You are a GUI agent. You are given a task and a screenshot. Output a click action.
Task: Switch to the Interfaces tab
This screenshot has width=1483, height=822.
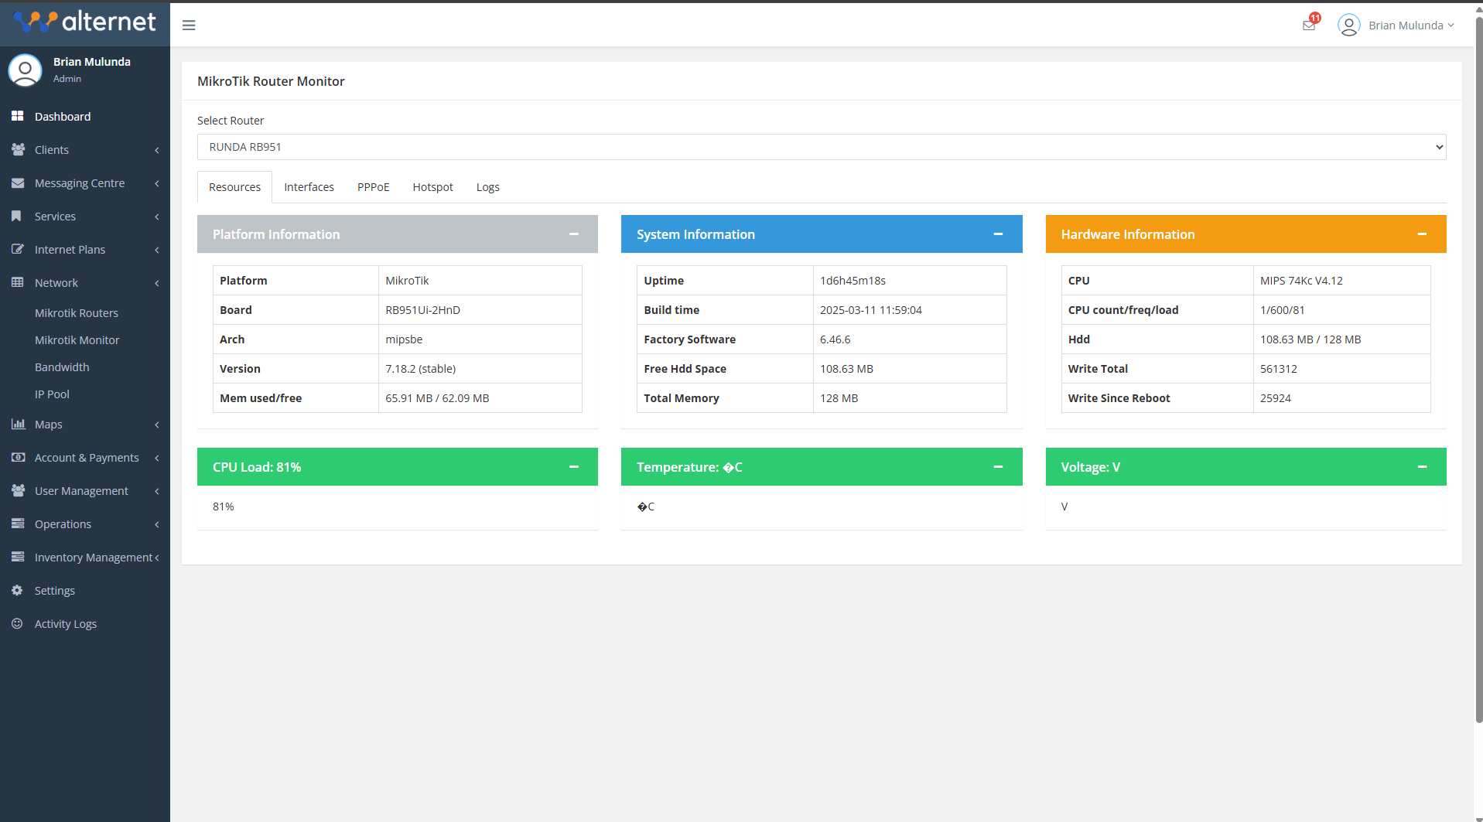[x=309, y=186]
